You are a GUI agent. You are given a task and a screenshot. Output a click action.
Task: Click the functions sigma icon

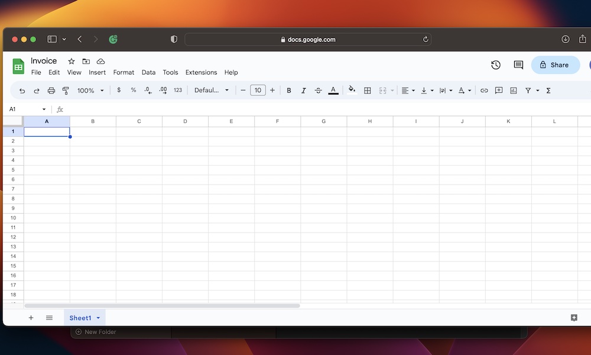[548, 91]
